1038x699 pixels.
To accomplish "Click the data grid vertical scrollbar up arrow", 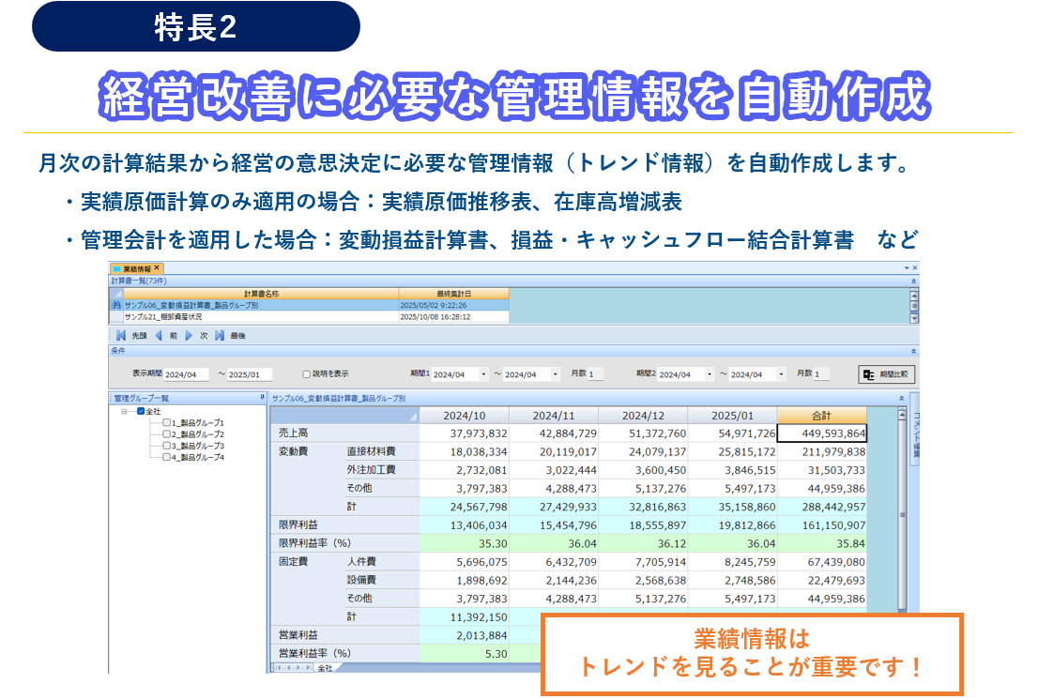I will pos(902,415).
